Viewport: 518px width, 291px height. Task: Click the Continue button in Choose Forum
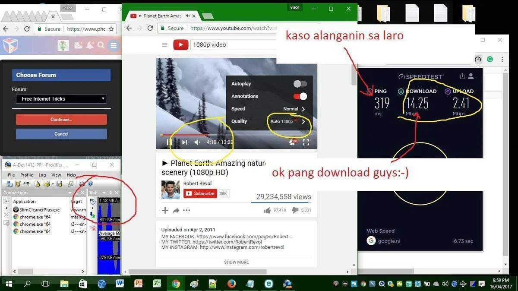tap(61, 120)
